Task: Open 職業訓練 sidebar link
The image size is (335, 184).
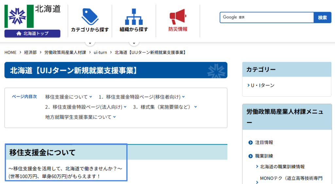Action: pos(264,156)
